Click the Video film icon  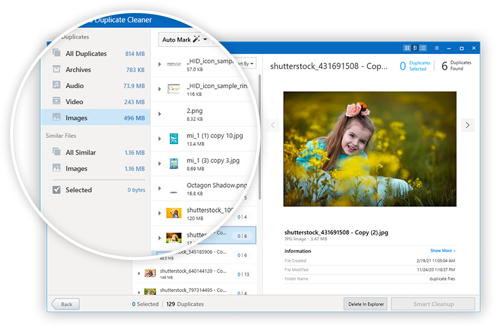coord(56,101)
